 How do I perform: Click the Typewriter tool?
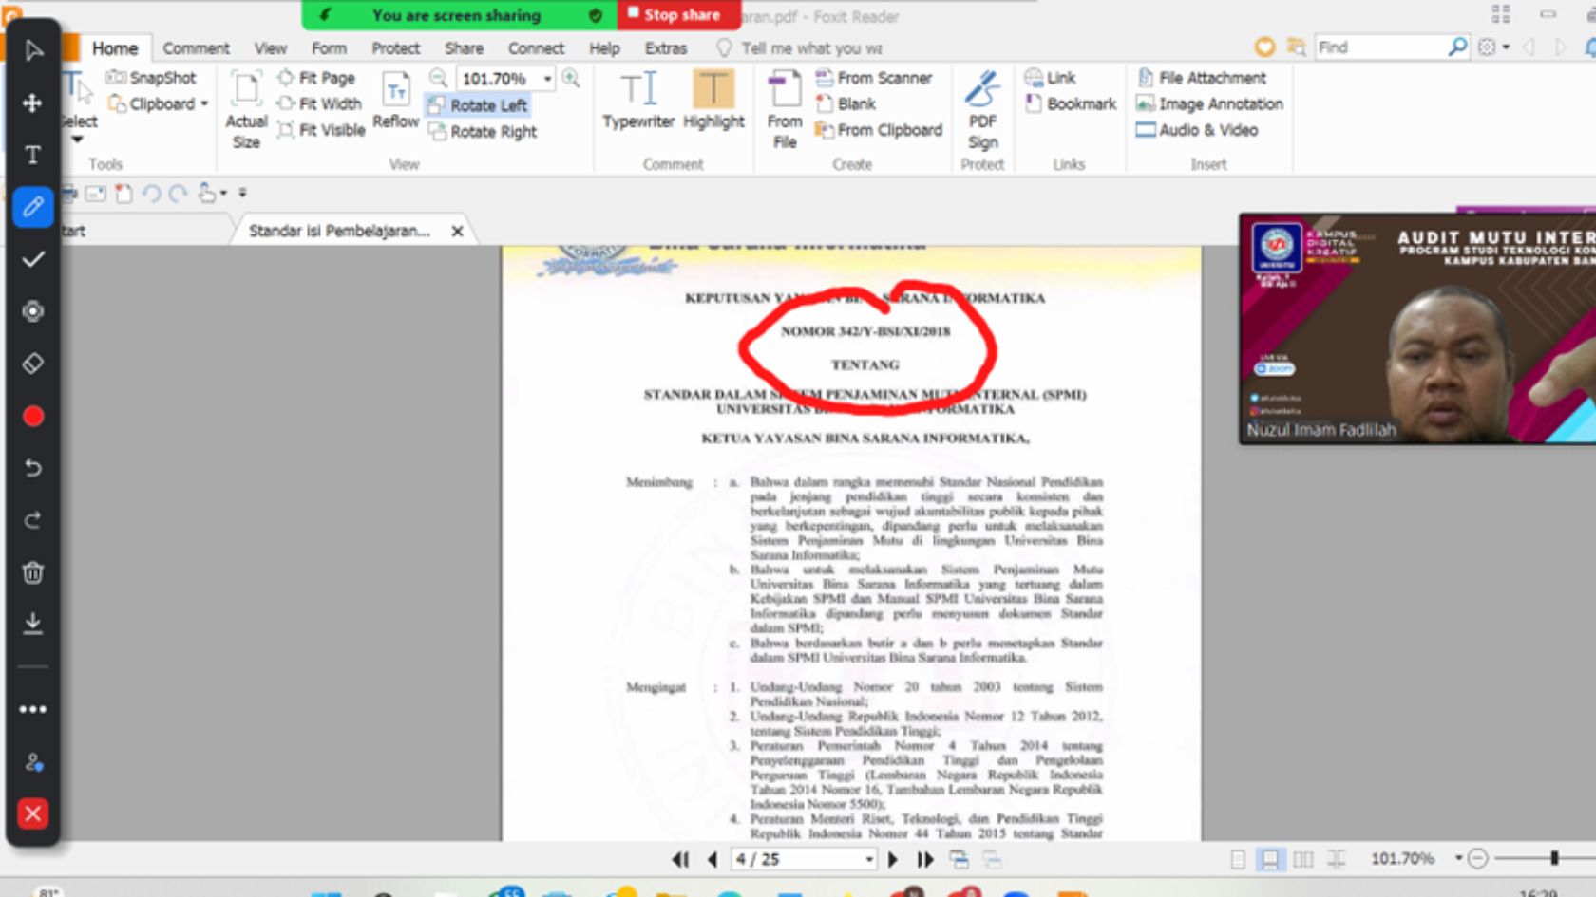638,100
